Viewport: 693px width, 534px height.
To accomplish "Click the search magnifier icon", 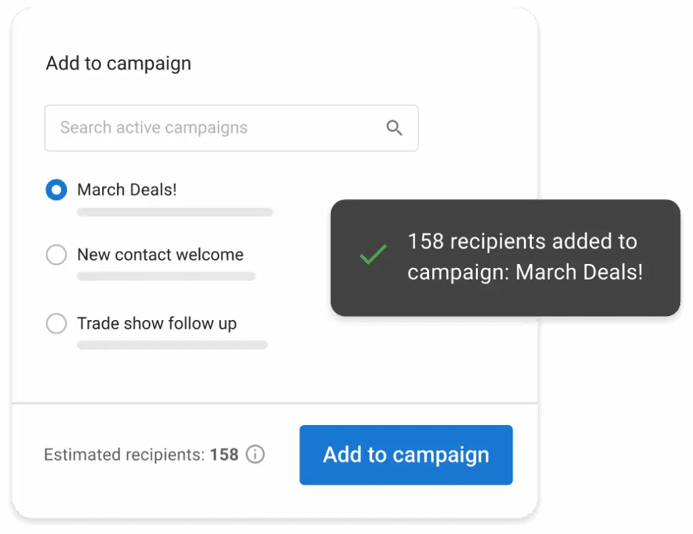I will 395,128.
